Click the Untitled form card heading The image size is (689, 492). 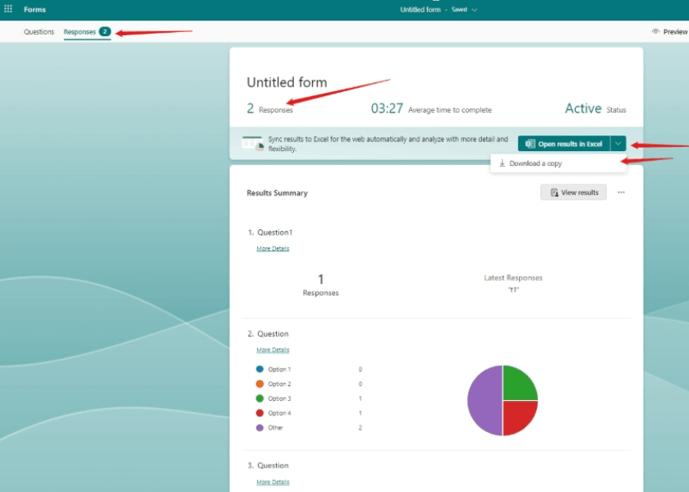287,82
